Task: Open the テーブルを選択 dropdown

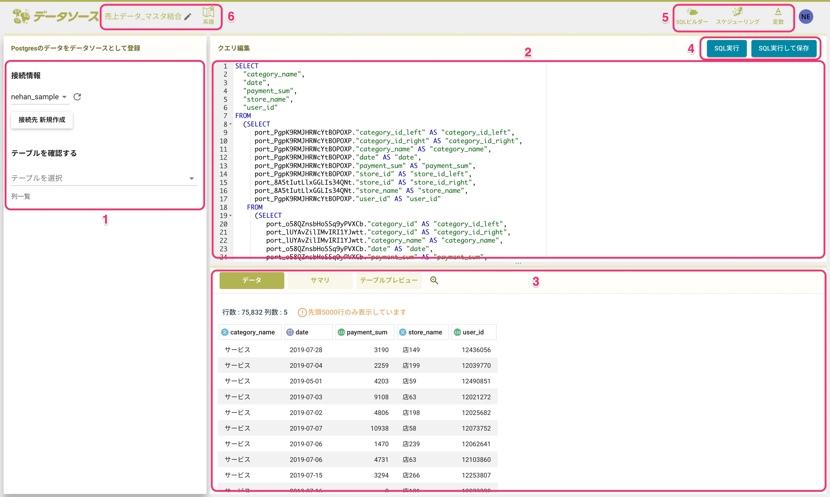Action: 104,178
